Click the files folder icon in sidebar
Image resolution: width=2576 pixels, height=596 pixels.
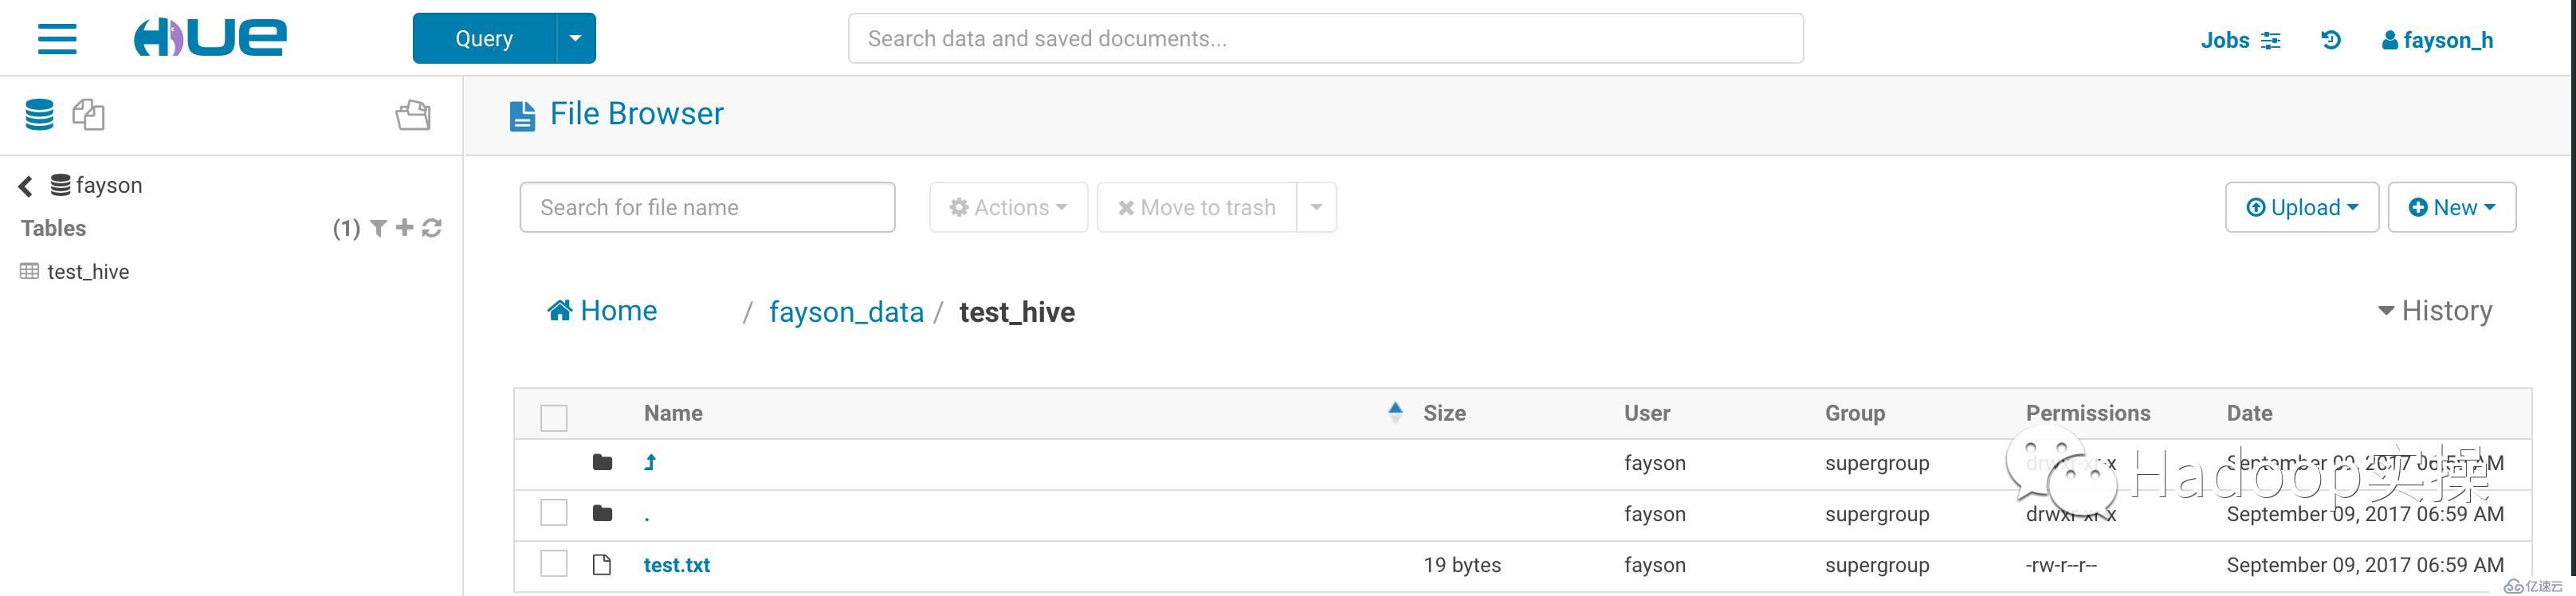click(x=413, y=115)
